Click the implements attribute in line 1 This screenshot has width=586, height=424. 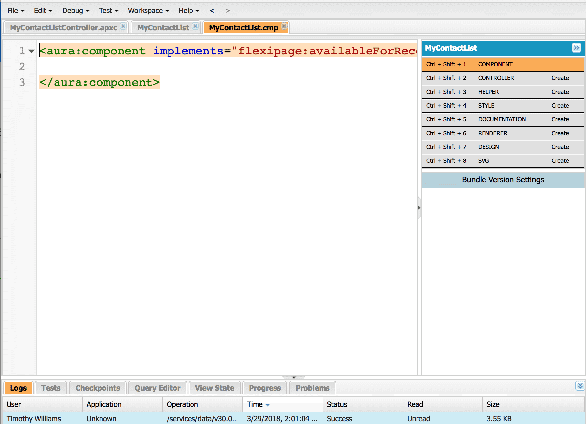(189, 51)
